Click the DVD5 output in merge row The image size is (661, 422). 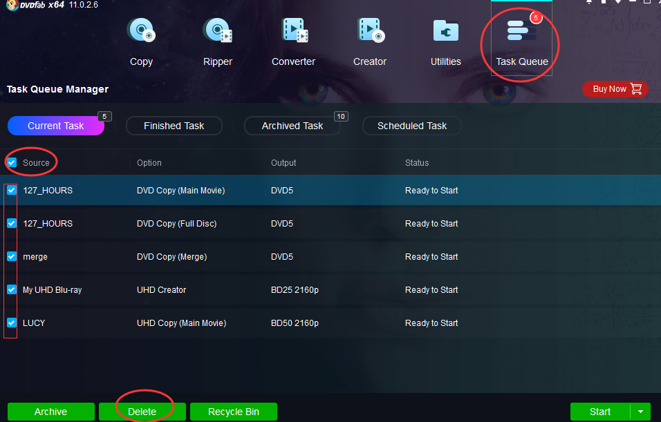[282, 256]
